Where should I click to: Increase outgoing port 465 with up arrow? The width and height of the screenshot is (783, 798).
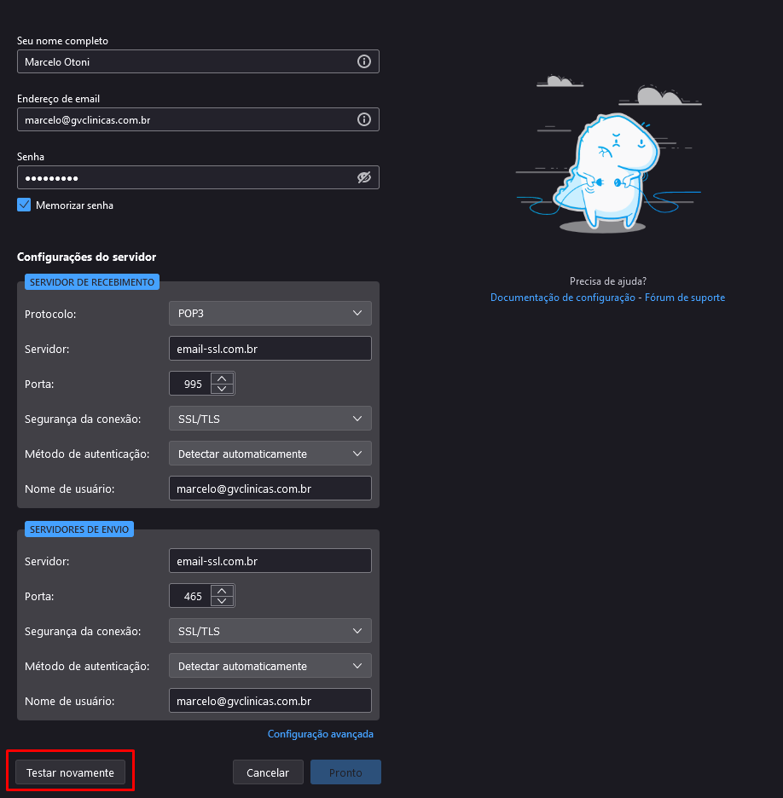click(222, 590)
